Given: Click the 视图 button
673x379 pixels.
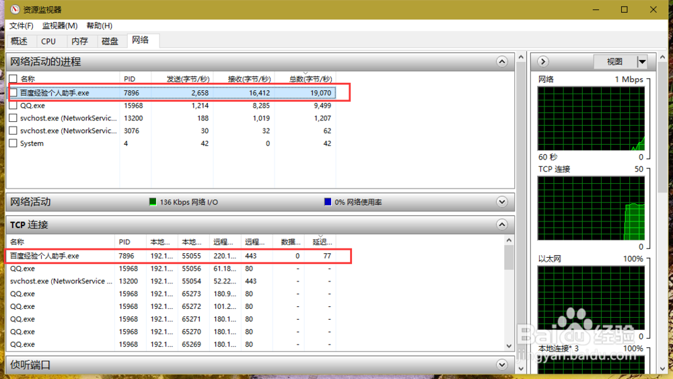Looking at the screenshot, I should (614, 62).
